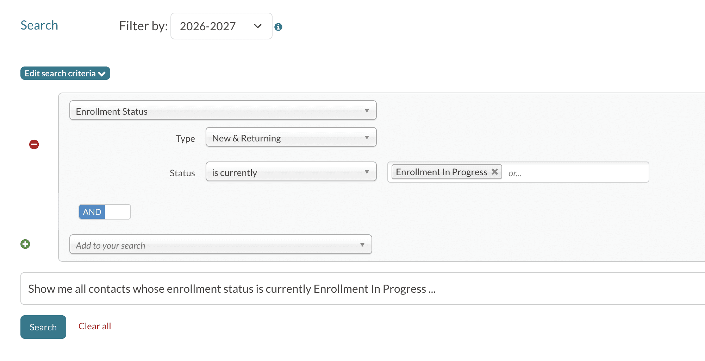The width and height of the screenshot is (705, 361).
Task: Click the info icon beside year filter
Action: 278,27
